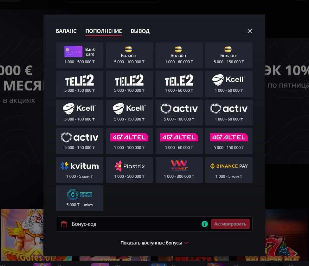Image resolution: width=309 pixels, height=266 pixels.
Task: Select Tele2 5 000 - 150 000 tile
Action: [x=80, y=84]
